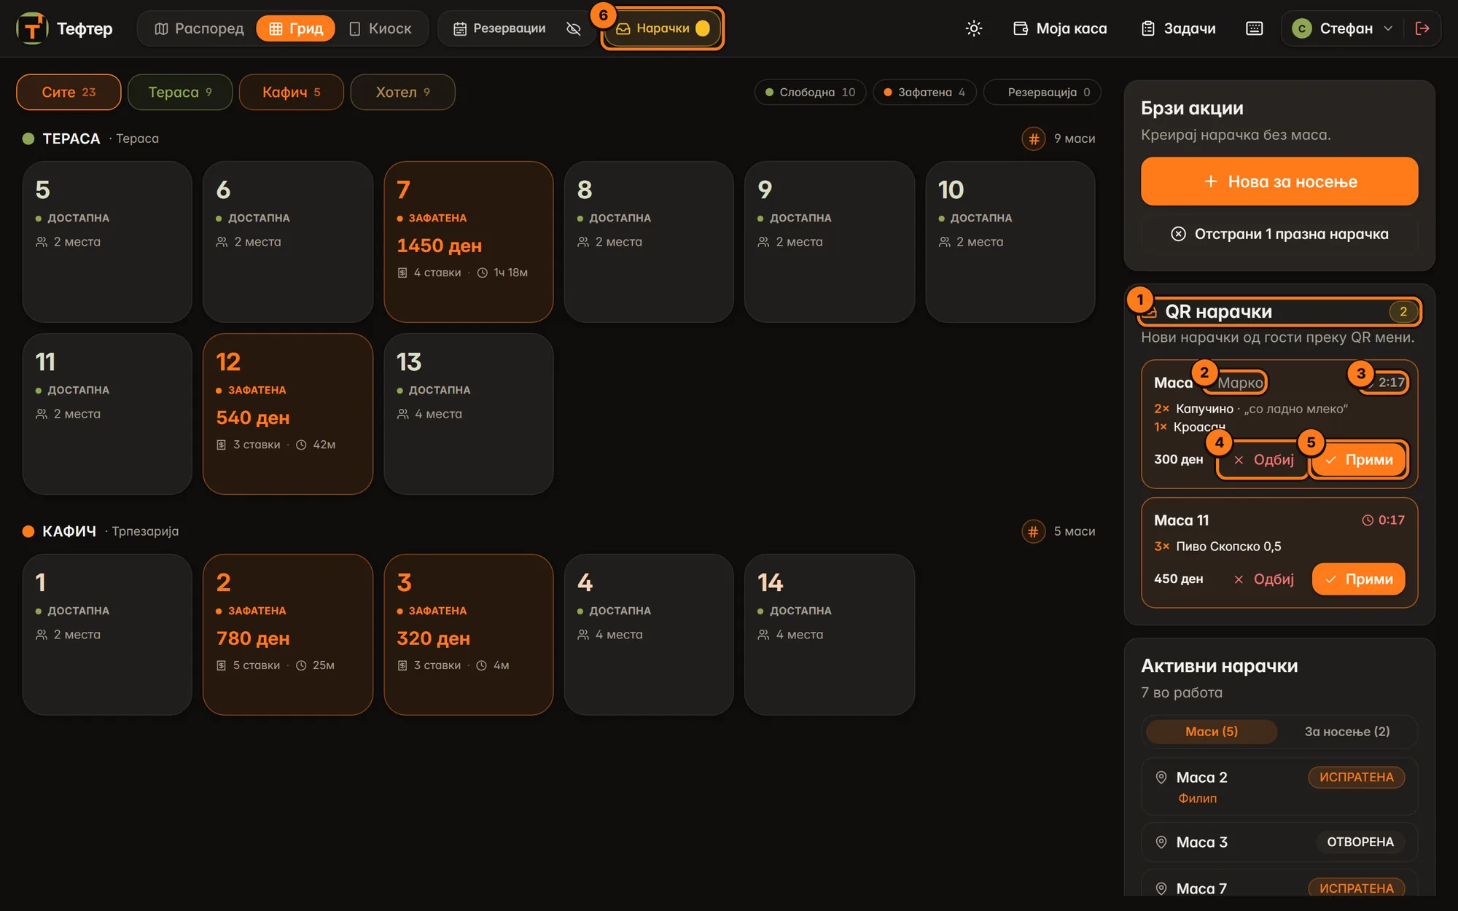1458x911 pixels.
Task: Toggle the Зафатена 4 status filter
Action: tap(924, 92)
